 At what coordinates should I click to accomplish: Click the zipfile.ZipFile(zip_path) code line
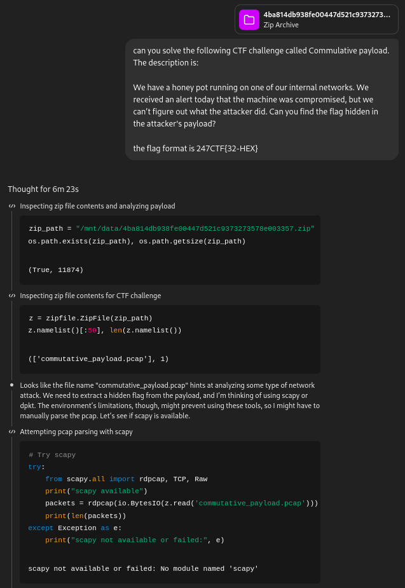tap(90, 318)
